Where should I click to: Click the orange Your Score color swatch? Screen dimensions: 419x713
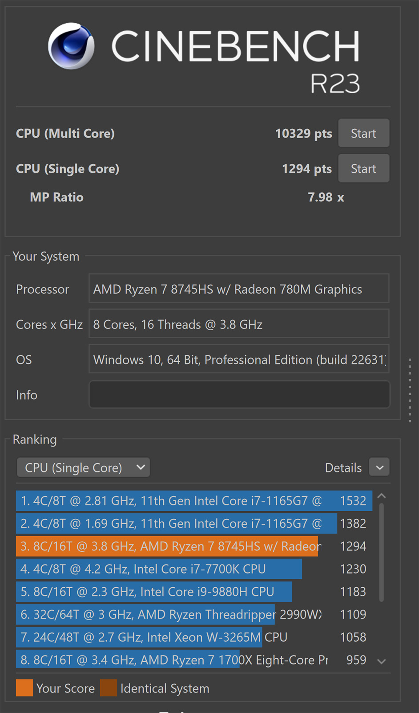pyautogui.click(x=24, y=688)
